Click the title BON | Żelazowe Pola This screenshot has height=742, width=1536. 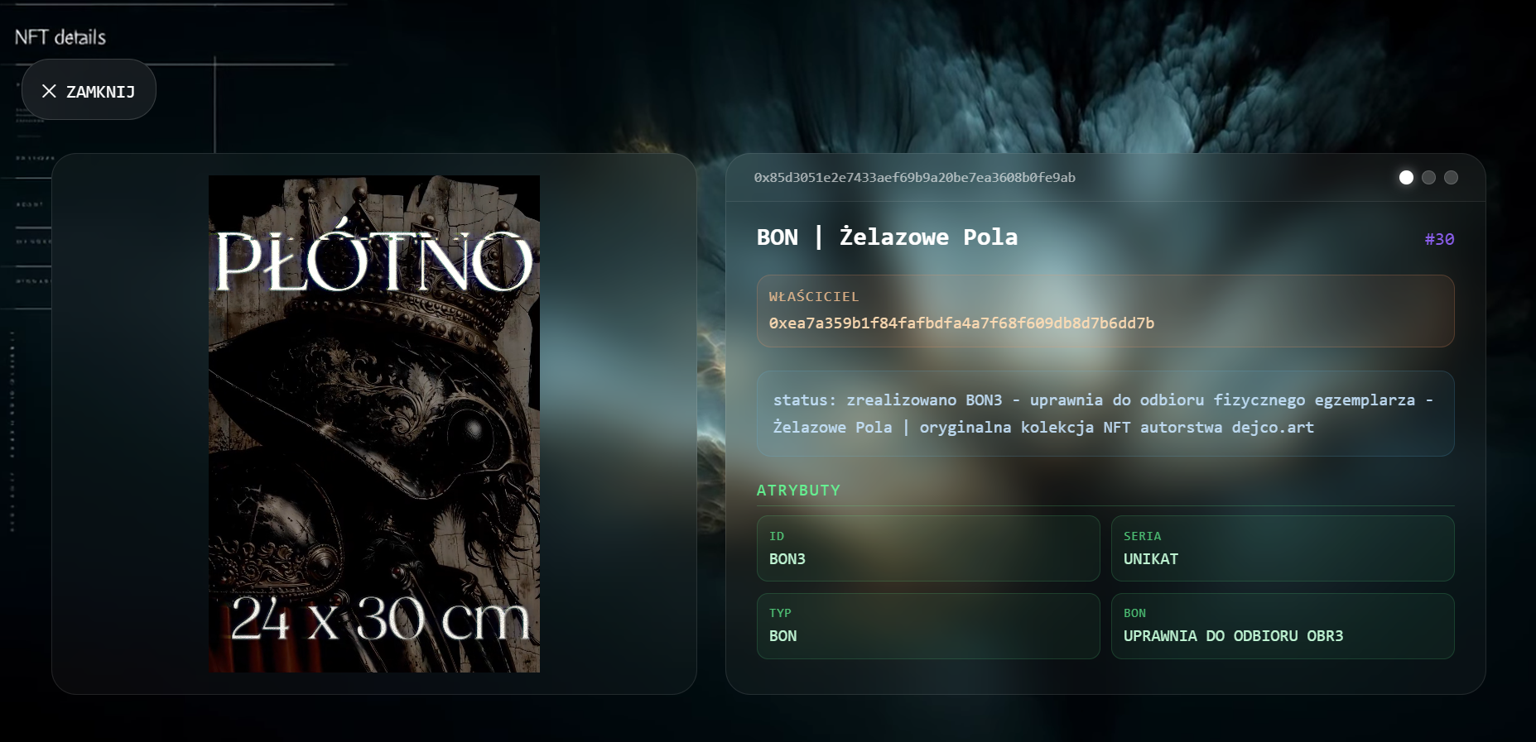pos(887,237)
